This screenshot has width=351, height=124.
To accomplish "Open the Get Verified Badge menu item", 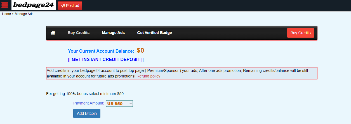I will (x=154, y=33).
